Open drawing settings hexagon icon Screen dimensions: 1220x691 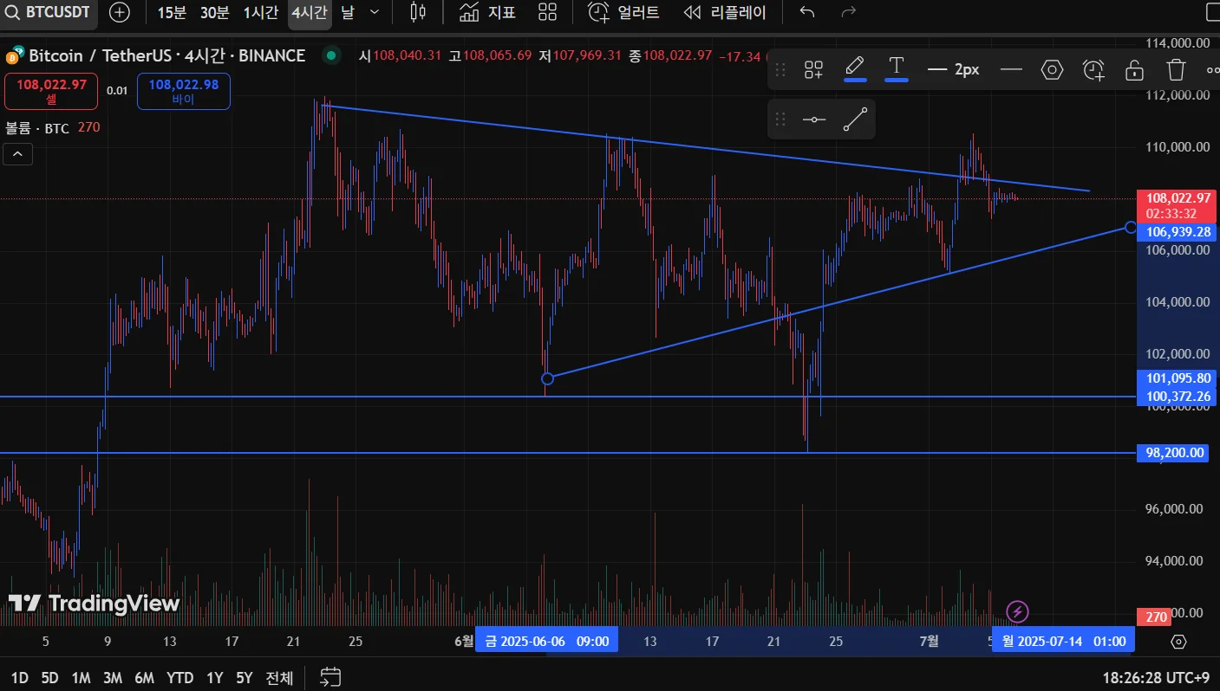point(1052,69)
